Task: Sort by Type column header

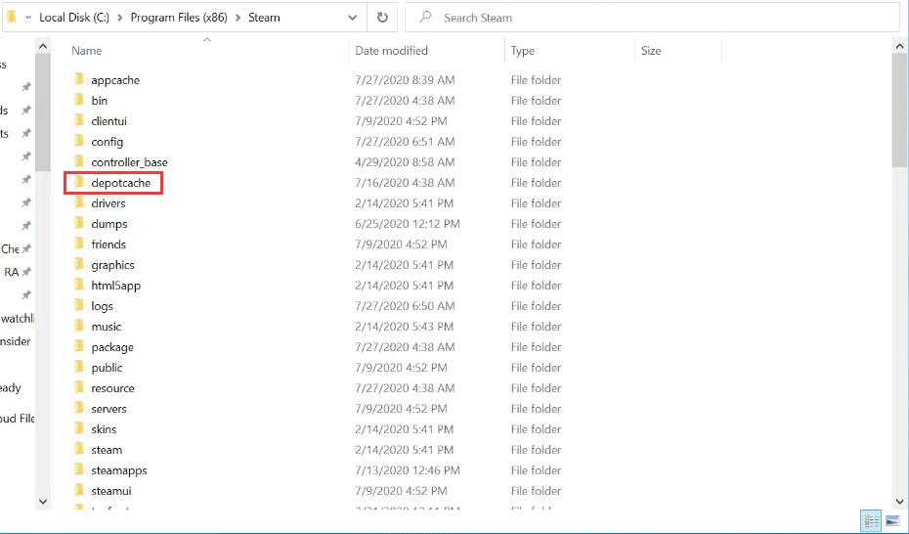Action: pos(522,51)
